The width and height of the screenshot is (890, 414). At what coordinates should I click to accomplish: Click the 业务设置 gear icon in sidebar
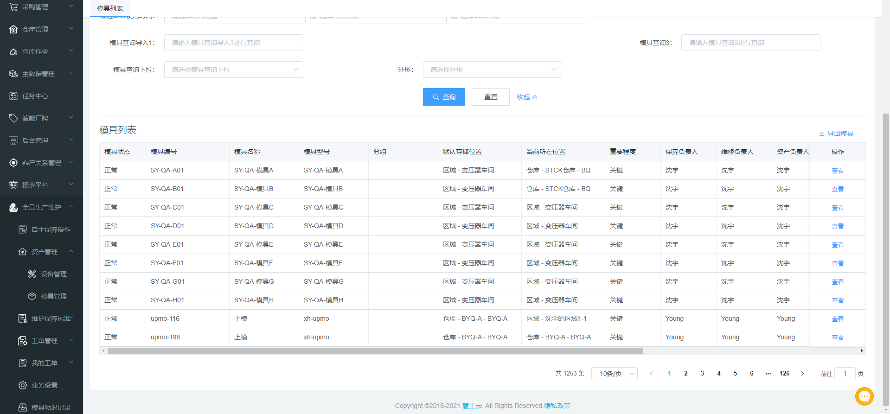[x=23, y=385]
